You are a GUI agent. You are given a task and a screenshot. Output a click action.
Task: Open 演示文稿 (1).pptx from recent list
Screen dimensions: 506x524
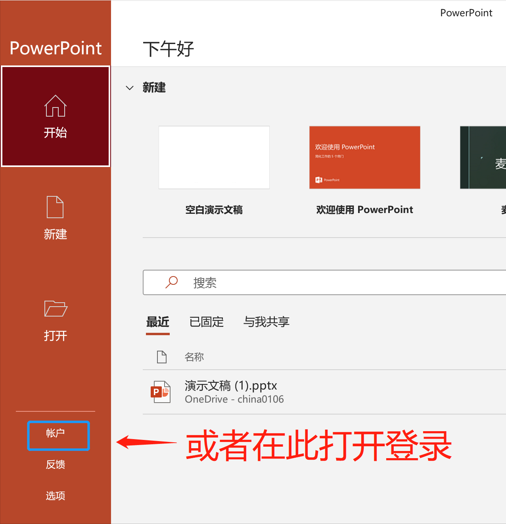231,386
